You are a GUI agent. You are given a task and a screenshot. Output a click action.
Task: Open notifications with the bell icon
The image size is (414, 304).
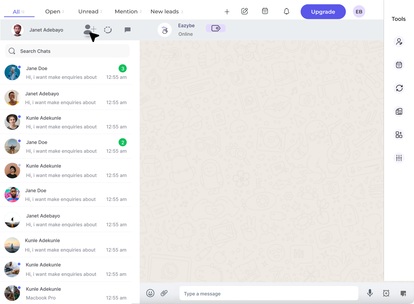286,11
